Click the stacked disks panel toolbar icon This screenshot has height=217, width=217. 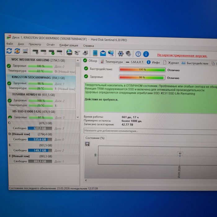[x=25, y=51]
